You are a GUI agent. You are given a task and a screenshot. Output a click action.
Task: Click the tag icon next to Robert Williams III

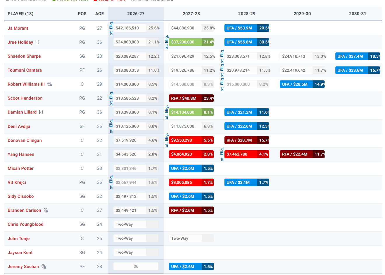50,84
